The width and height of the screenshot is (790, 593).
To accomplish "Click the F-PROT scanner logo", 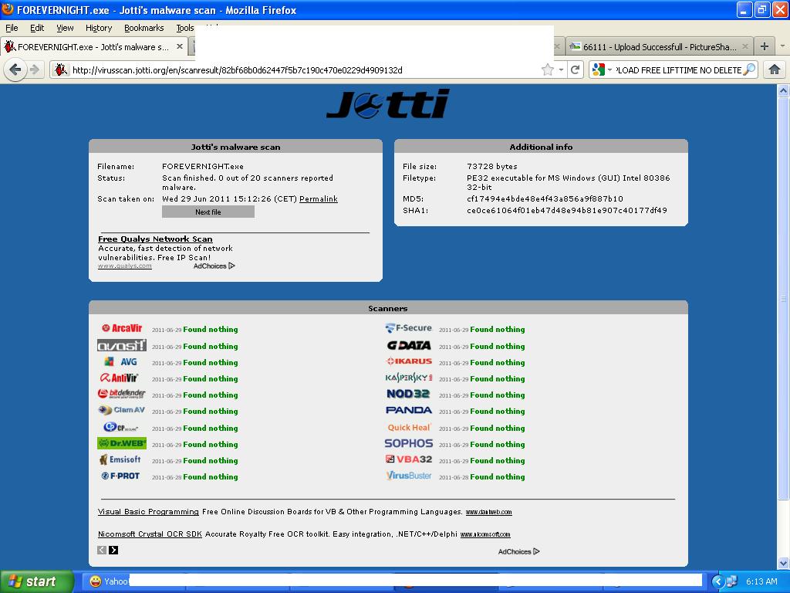I will [x=120, y=476].
